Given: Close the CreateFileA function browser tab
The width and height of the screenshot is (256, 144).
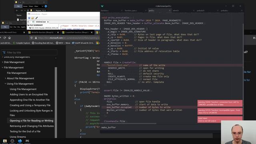Looking at the screenshot, I should point(92,32).
